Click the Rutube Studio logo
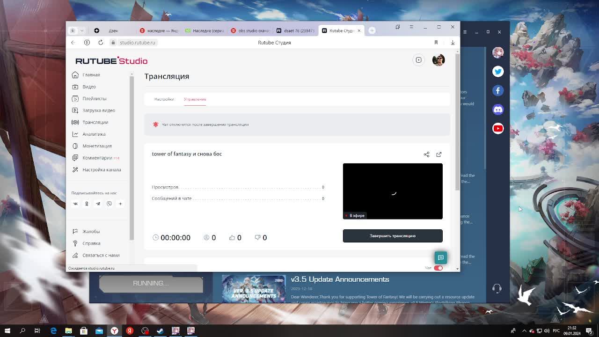The width and height of the screenshot is (599, 337). 111,61
